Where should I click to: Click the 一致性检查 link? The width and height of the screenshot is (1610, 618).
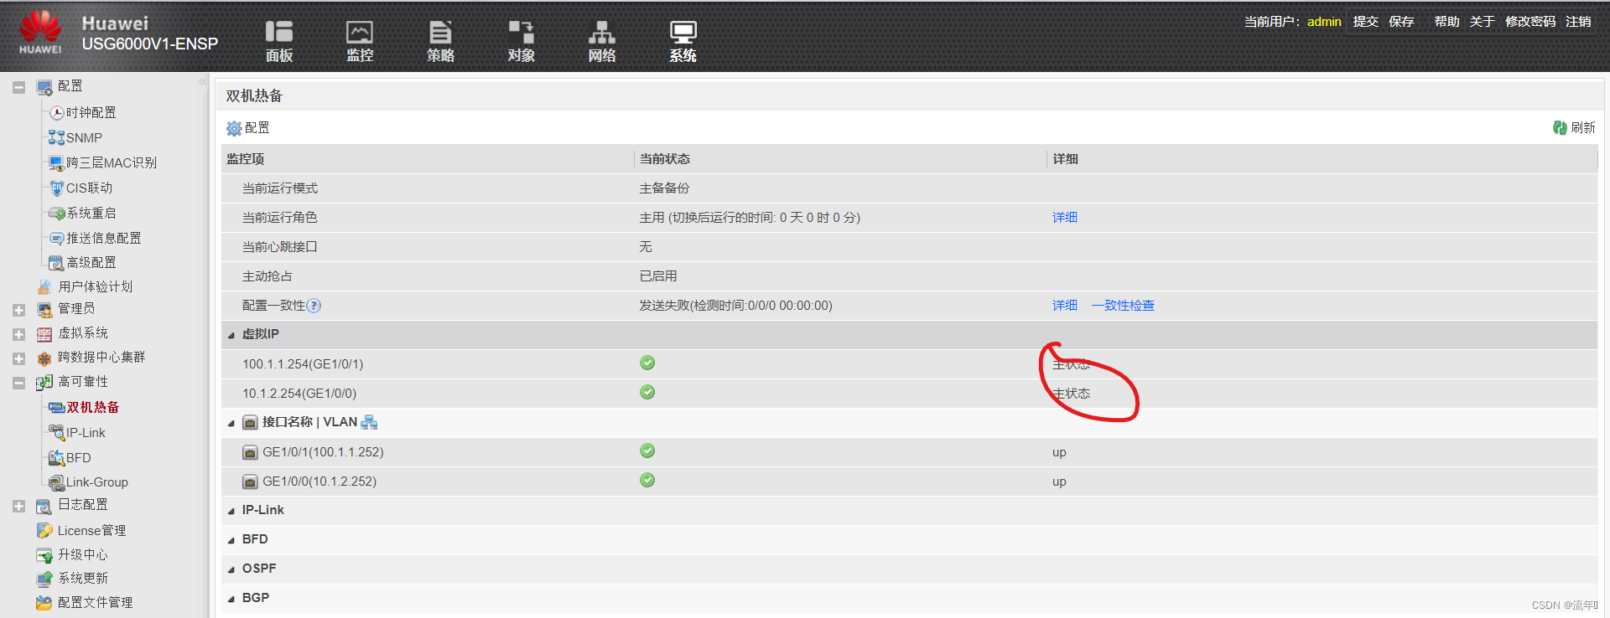pos(1123,306)
